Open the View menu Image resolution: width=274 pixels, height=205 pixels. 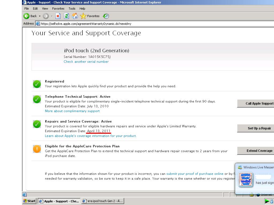(45, 9)
